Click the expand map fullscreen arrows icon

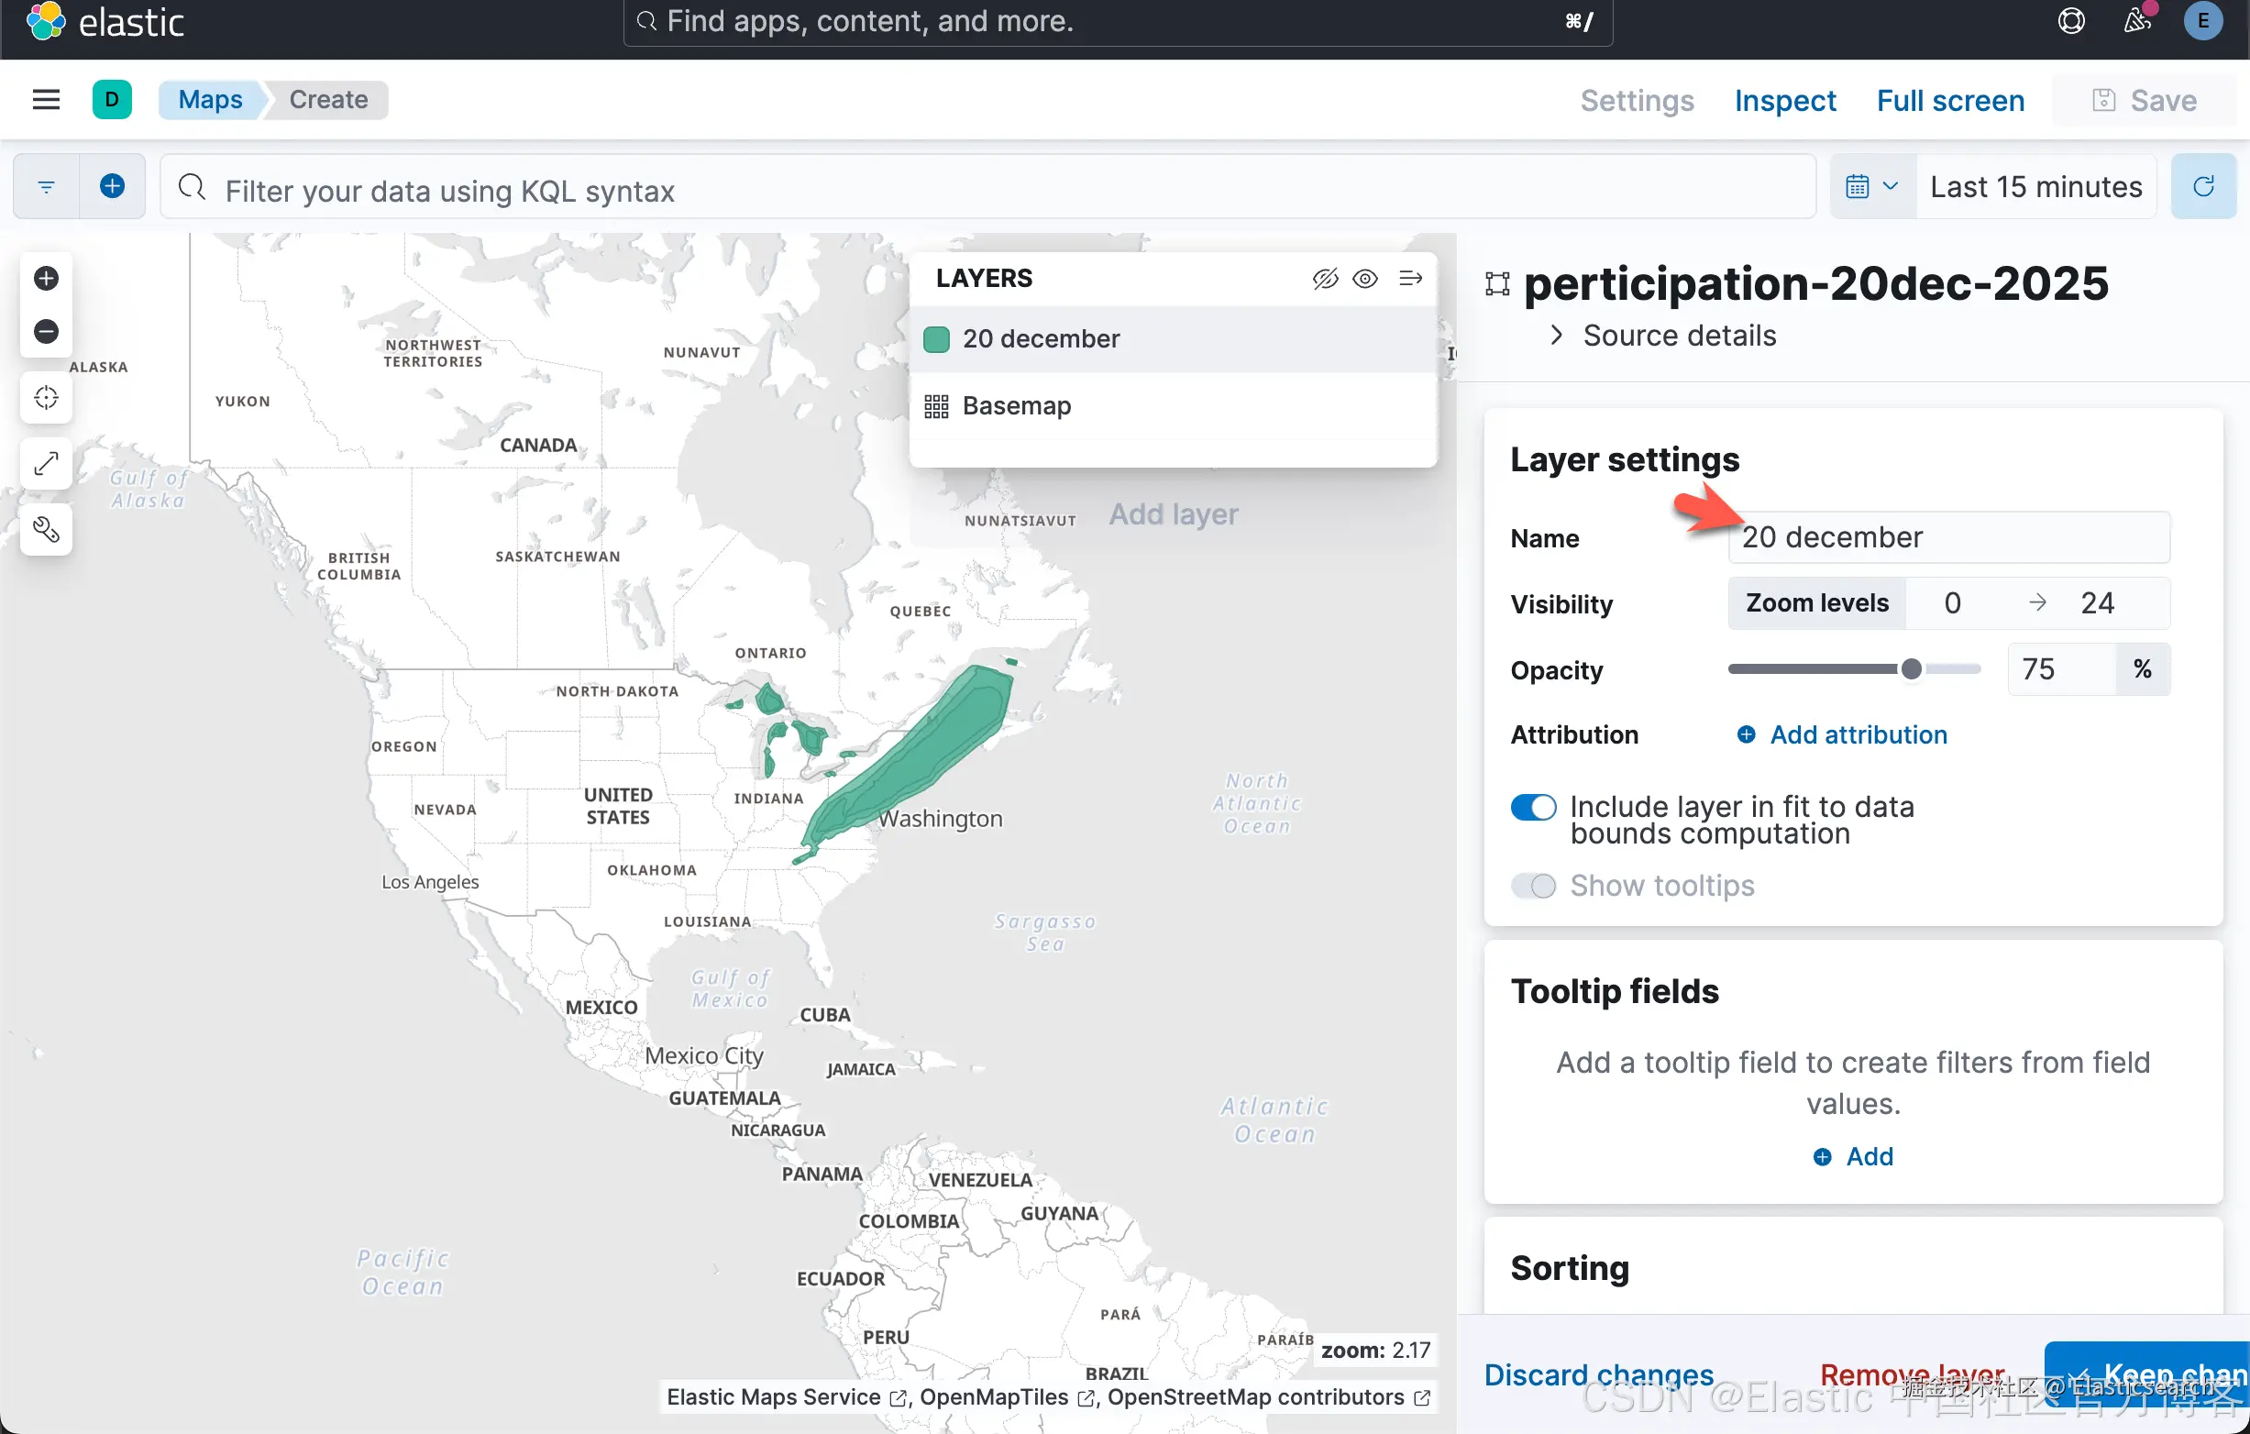46,463
